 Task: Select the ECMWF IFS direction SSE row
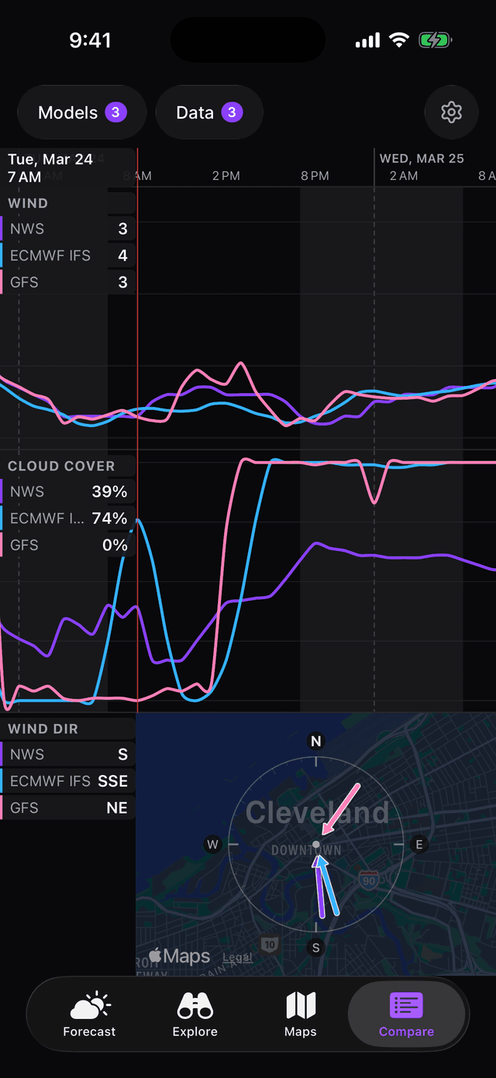click(x=68, y=781)
